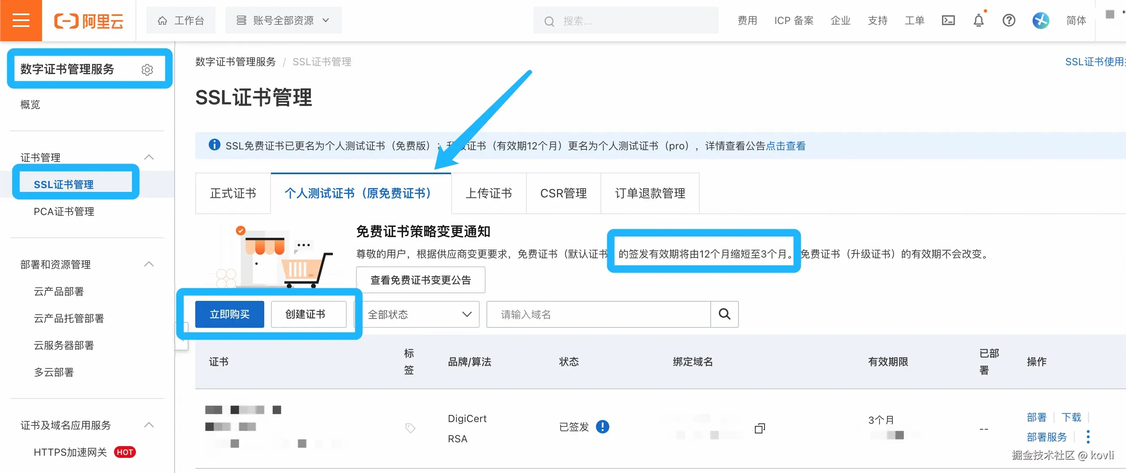The height and width of the screenshot is (473, 1126).
Task: Collapse the 证书管理 sidebar section
Action: [149, 157]
